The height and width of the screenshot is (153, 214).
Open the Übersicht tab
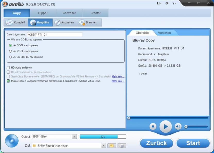coord(142,33)
